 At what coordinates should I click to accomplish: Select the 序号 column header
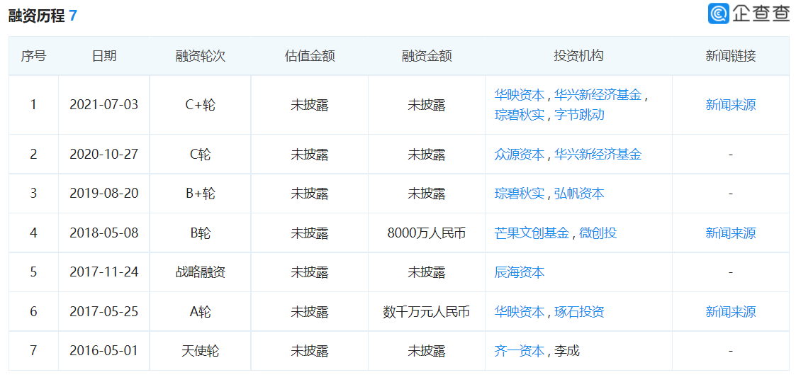point(33,56)
